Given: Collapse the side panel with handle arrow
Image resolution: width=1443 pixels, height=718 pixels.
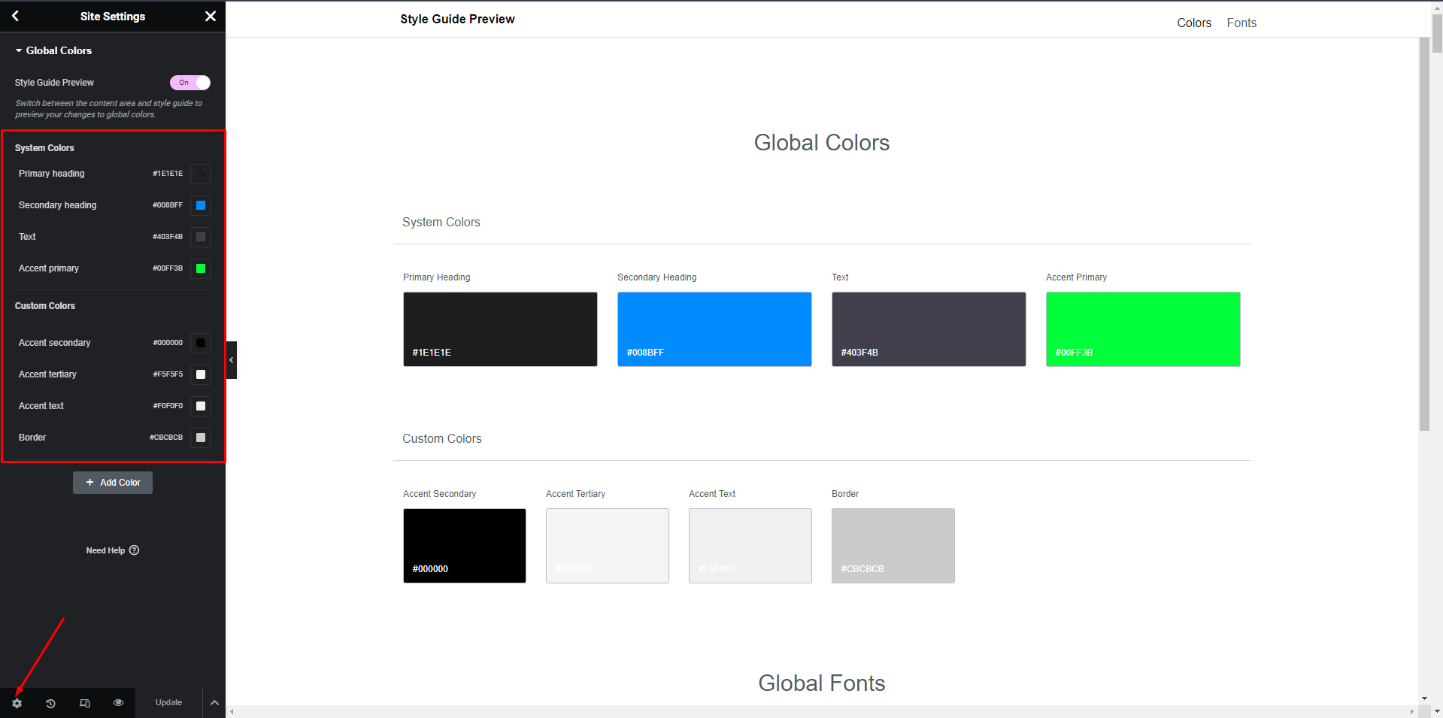Looking at the screenshot, I should [232, 360].
